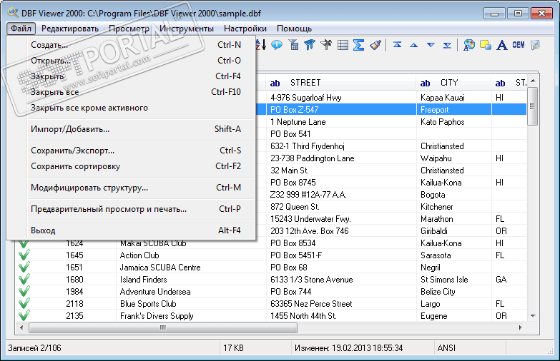Select cell '23-738 Paddington Lane'
Image resolution: width=560 pixels, height=361 pixels.
click(341, 158)
